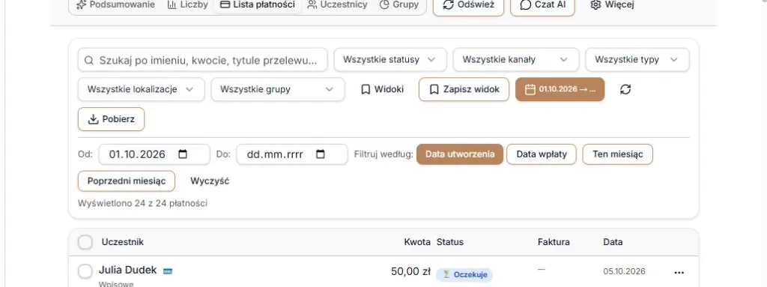This screenshot has width=767, height=287.
Task: Filter by Data utworzenia
Action: pos(460,154)
